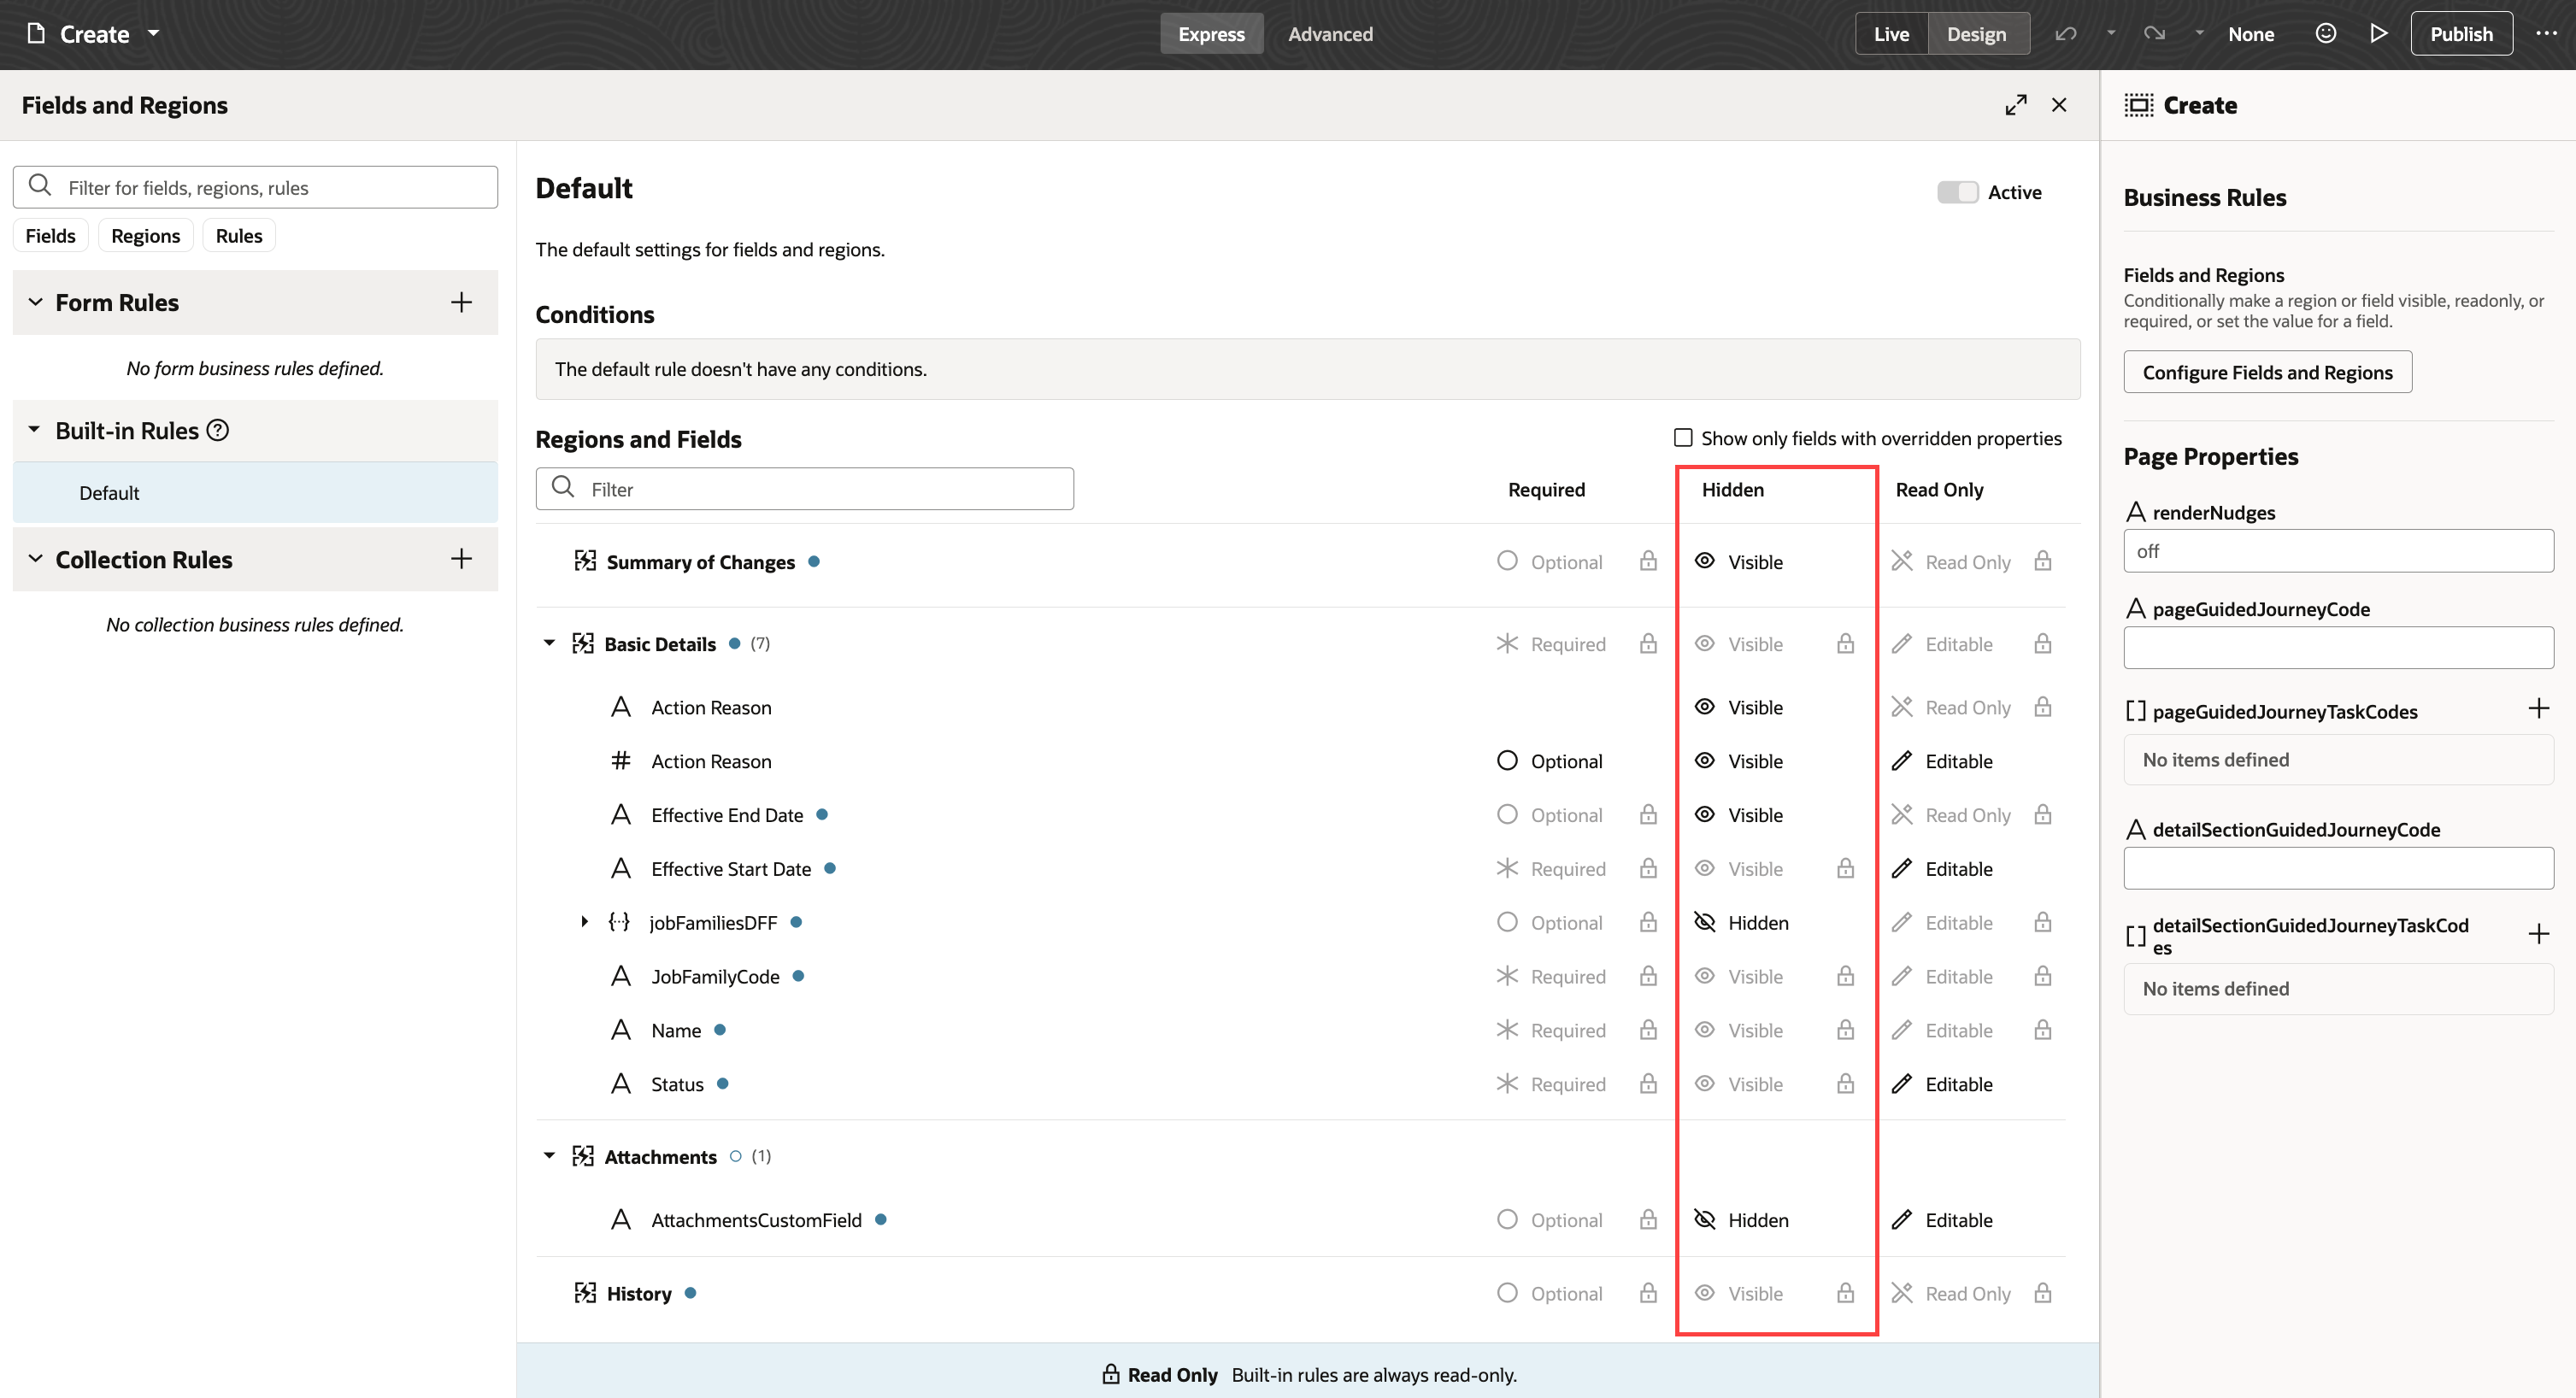The width and height of the screenshot is (2576, 1398).
Task: Open the feedback smiley icon
Action: pos(2326,34)
